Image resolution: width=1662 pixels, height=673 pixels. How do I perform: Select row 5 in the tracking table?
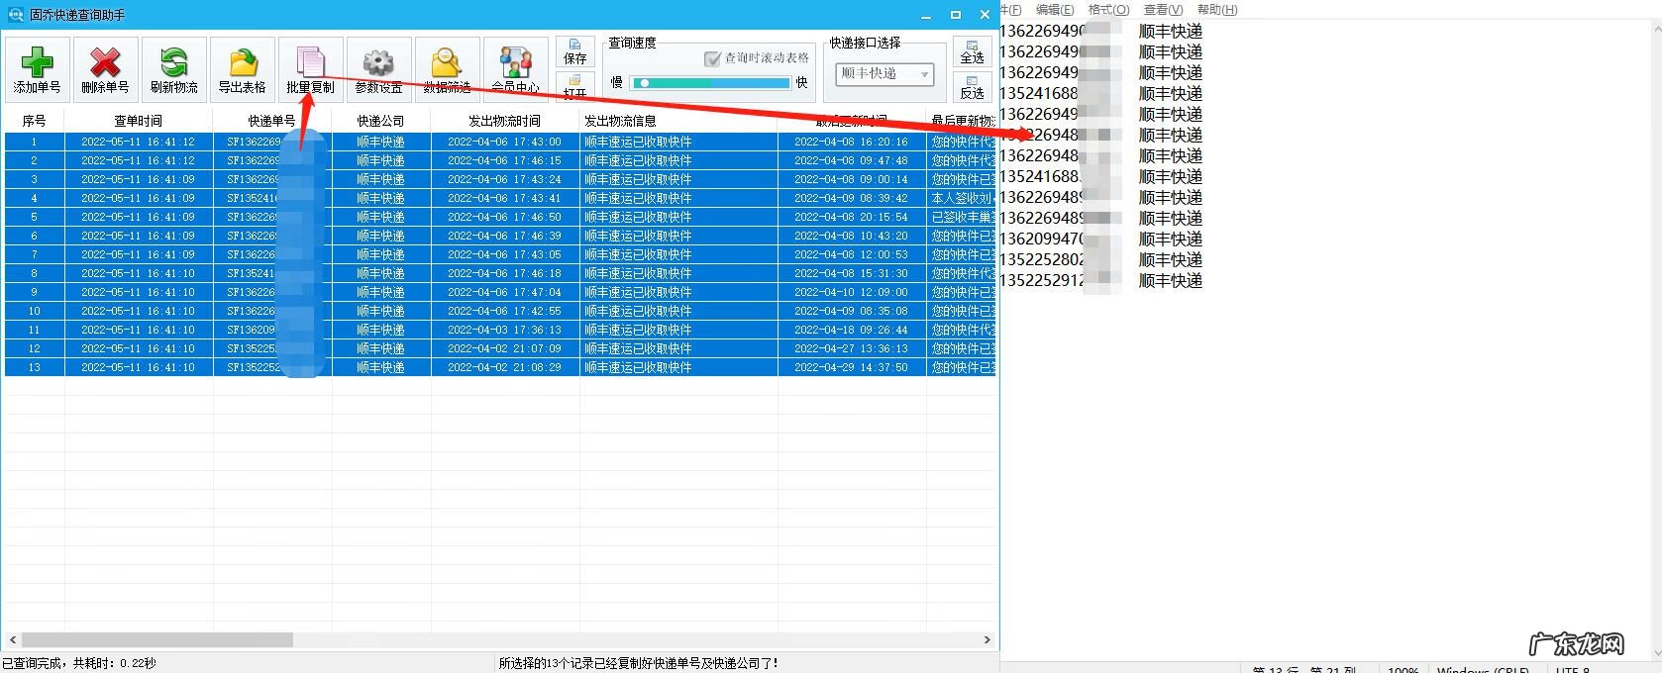[495, 217]
